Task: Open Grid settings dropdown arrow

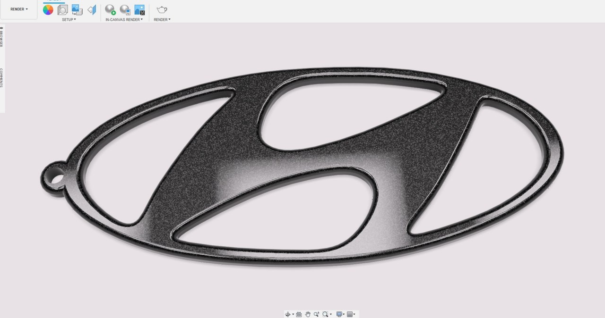Action: [x=354, y=314]
